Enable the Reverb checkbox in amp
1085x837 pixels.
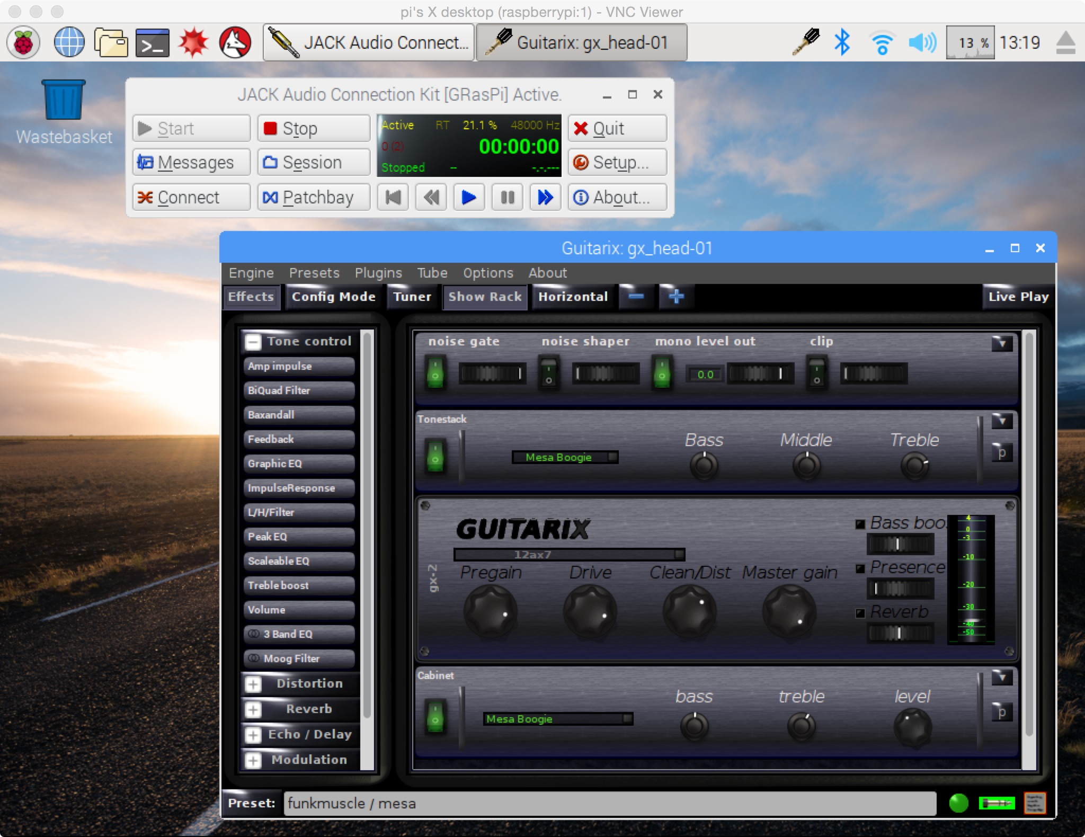click(x=860, y=613)
